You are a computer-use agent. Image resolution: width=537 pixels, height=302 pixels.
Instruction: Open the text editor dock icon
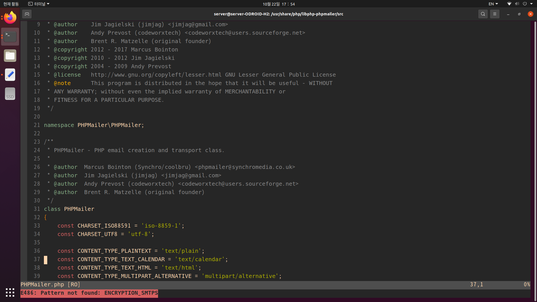(x=10, y=75)
